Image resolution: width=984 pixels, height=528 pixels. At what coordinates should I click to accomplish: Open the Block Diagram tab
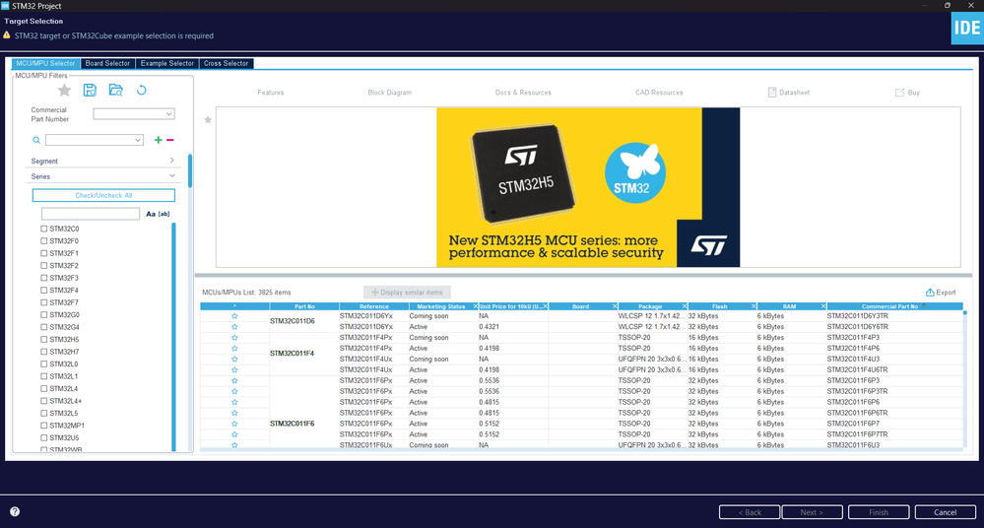(x=390, y=93)
